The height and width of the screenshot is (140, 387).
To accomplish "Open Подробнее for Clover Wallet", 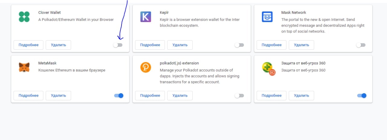I will pos(28,45).
